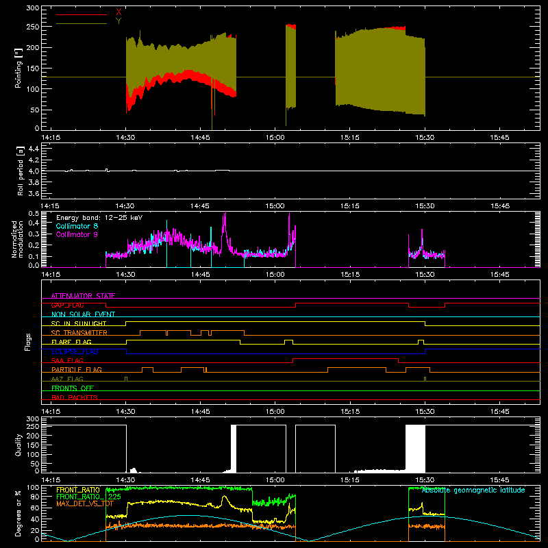548x548 pixels.
Task: Select the Collimator 8 legend entry
Action: click(x=77, y=226)
